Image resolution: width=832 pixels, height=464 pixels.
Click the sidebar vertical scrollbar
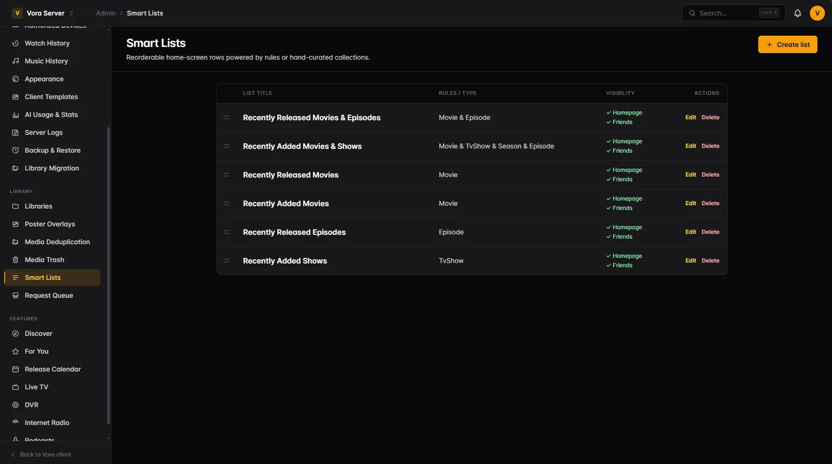coord(109,275)
